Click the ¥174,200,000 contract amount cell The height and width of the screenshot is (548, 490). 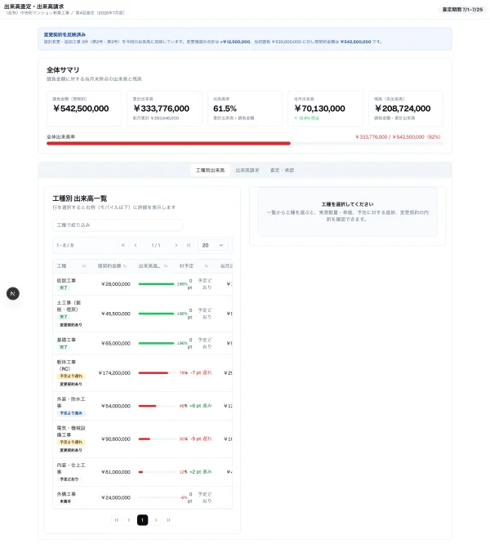coord(114,373)
